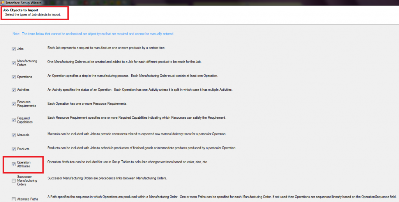The height and width of the screenshot is (202, 399).
Task: Disable the Activities checkbox
Action: tap(14, 90)
